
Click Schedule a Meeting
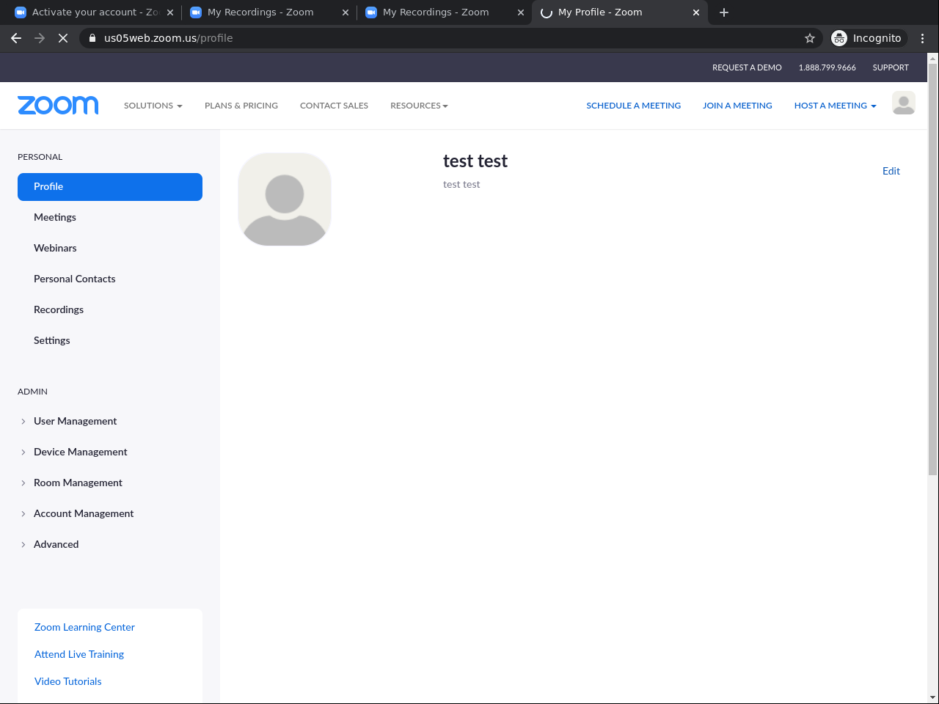click(633, 106)
